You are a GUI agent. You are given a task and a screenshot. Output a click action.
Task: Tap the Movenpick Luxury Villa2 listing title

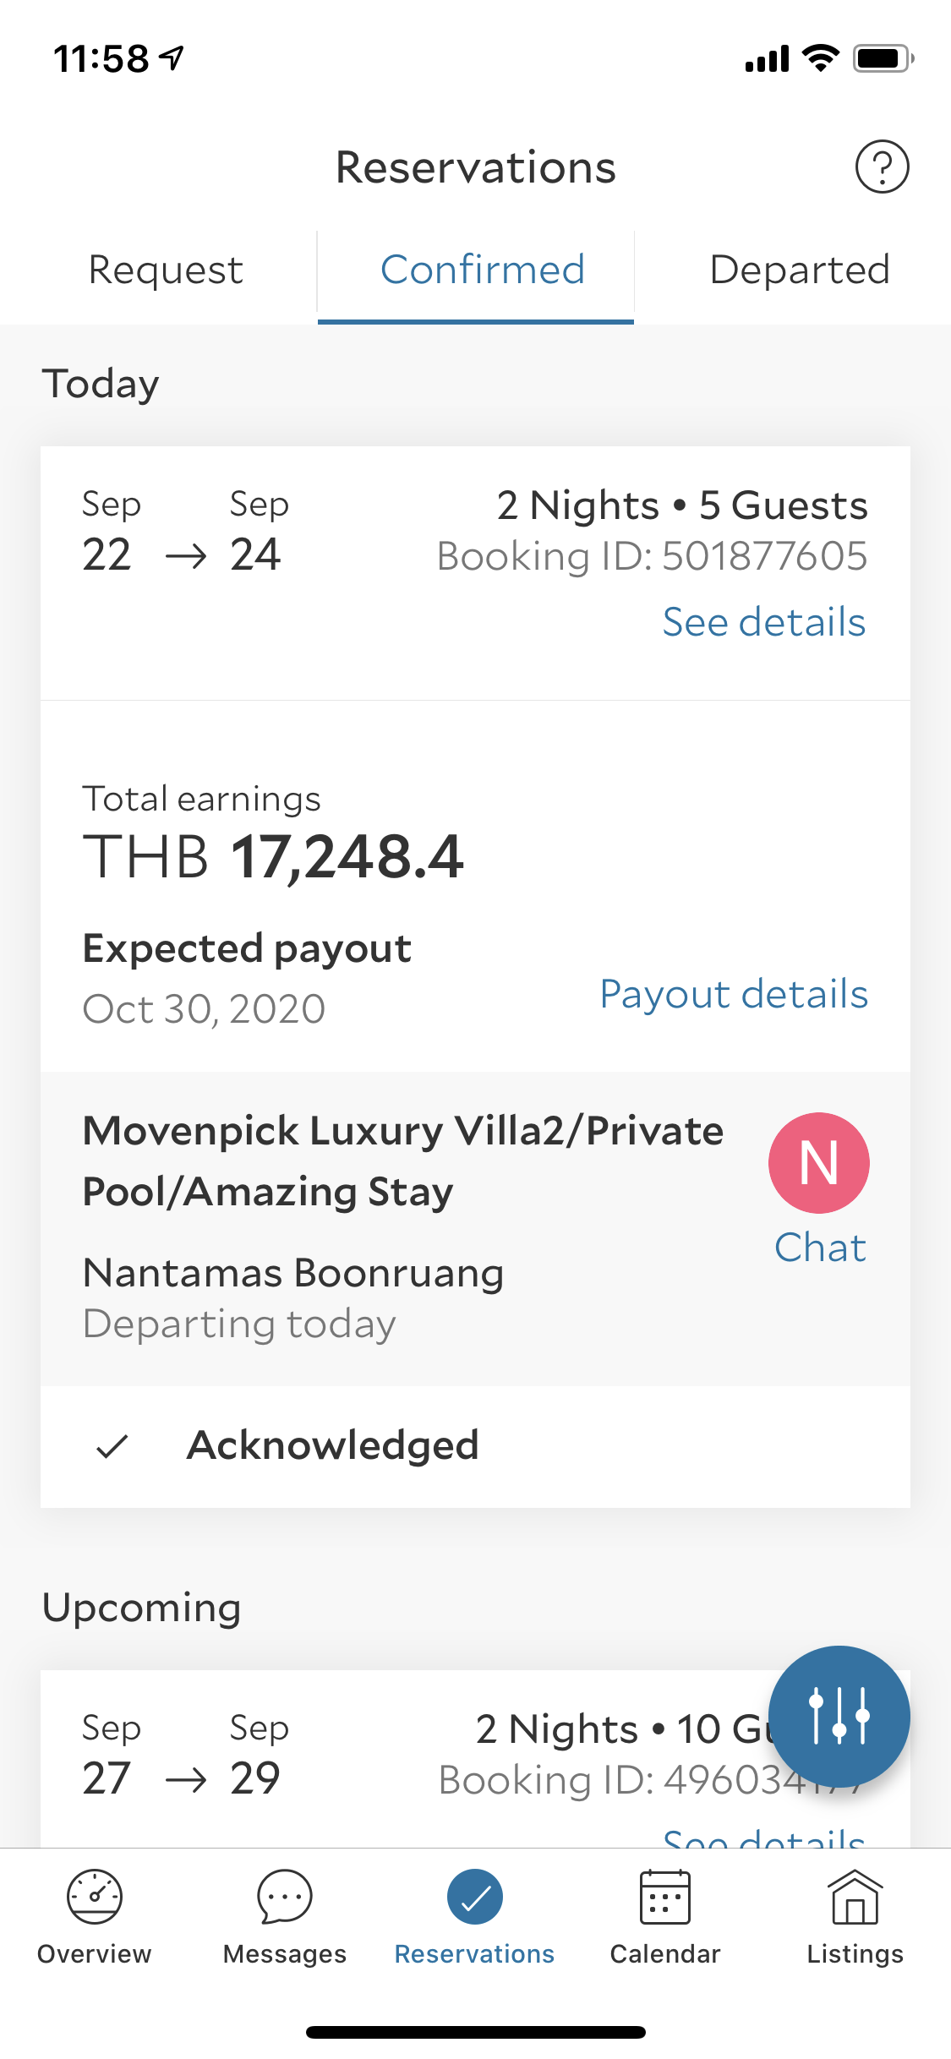click(x=402, y=1161)
